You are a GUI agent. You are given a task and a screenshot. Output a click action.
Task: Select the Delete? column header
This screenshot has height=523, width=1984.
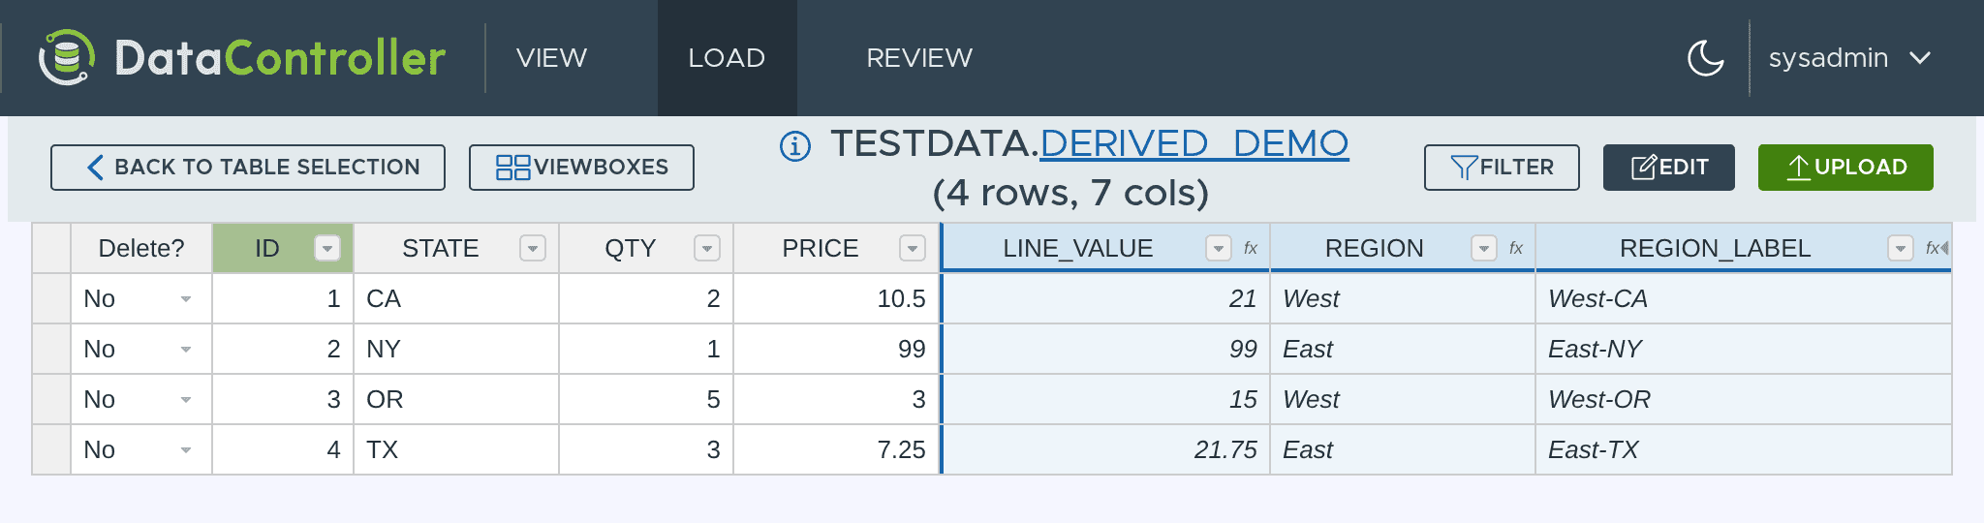141,249
